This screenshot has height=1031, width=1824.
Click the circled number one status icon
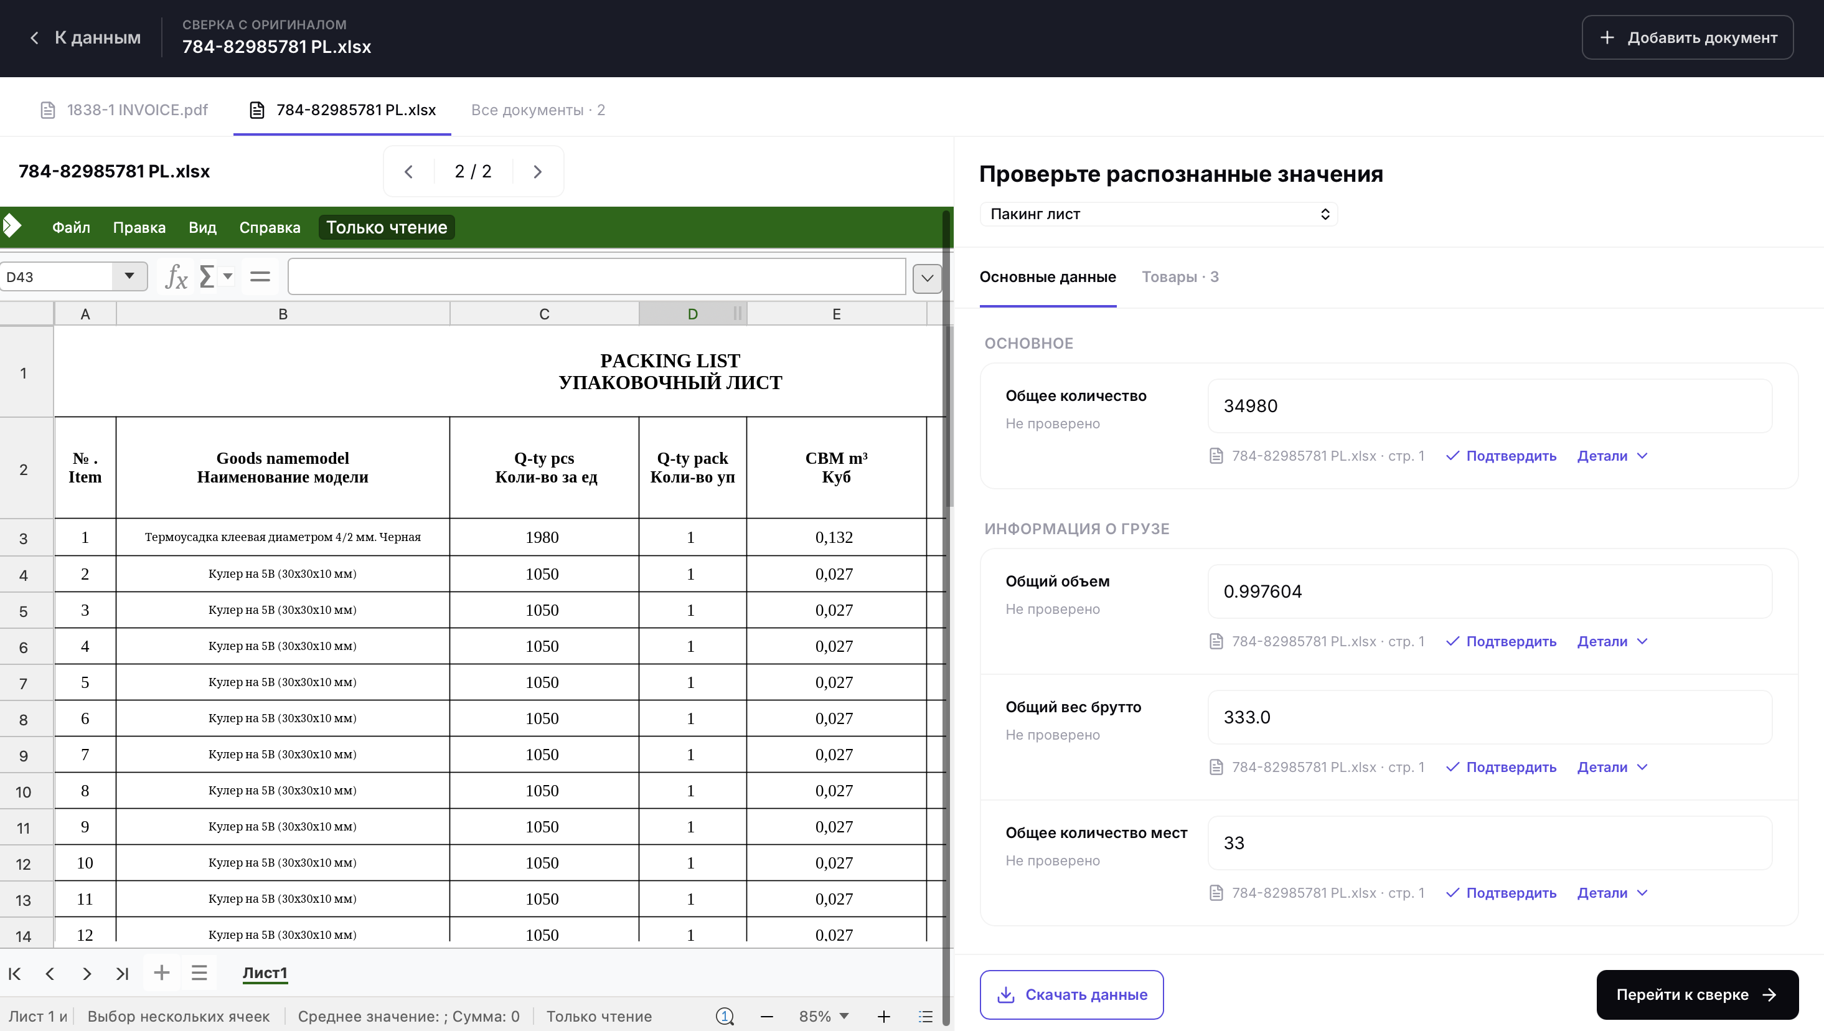(x=725, y=1017)
